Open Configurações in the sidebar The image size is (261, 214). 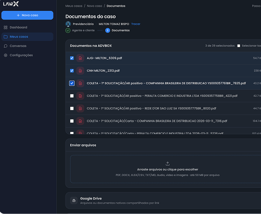[x=27, y=55]
